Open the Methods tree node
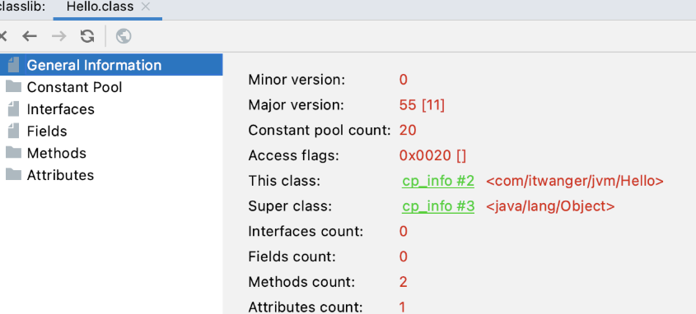This screenshot has height=314, width=696. (56, 153)
